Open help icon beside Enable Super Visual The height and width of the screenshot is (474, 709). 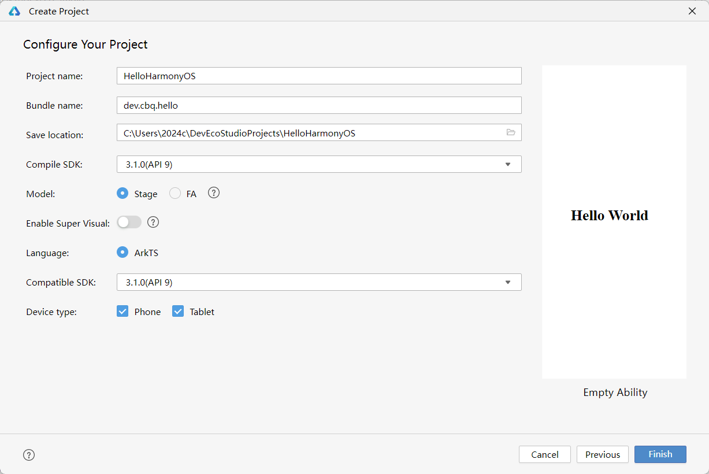153,222
